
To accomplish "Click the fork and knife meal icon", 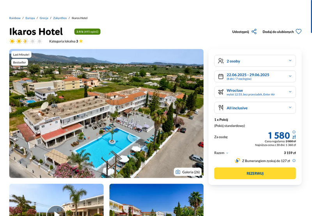I will coord(221,107).
